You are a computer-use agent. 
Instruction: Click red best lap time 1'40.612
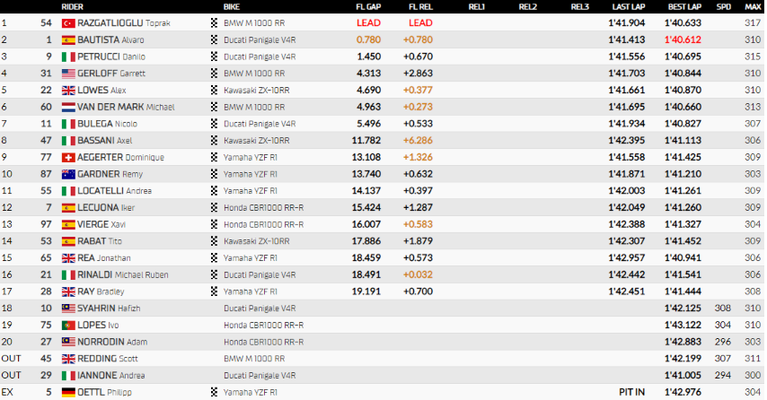[683, 39]
